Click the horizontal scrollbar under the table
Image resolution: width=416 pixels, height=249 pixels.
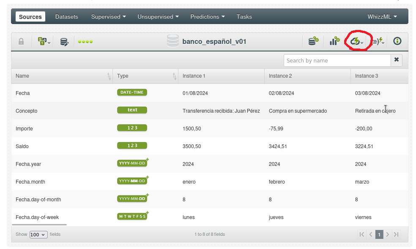(x=39, y=225)
